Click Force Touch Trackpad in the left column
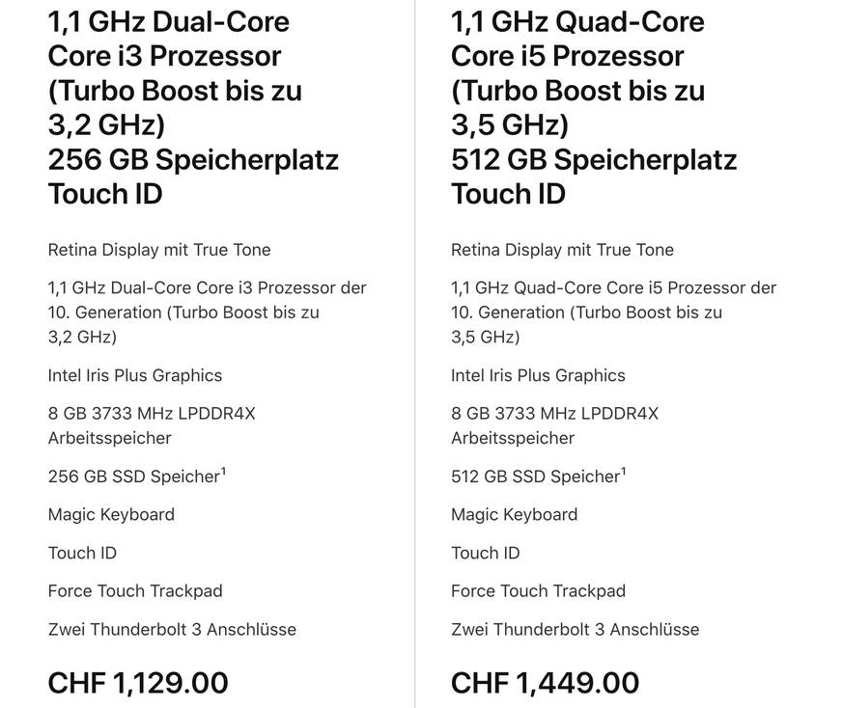Image resolution: width=843 pixels, height=708 pixels. coord(135,591)
